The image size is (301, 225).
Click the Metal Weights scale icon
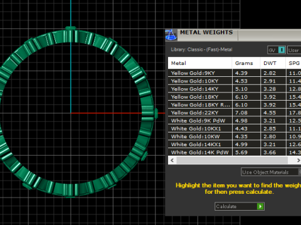[x=171, y=35]
